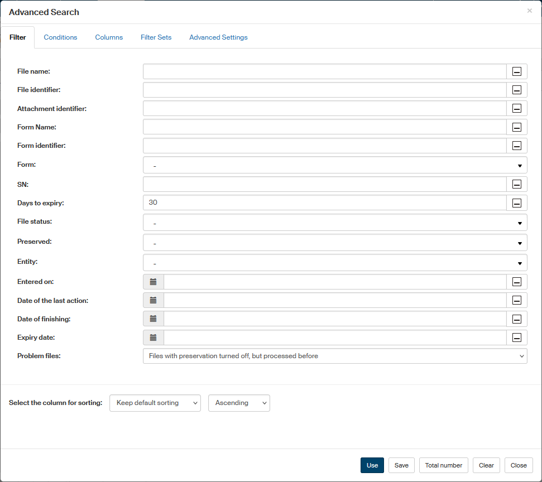Viewport: 542px width, 482px height.
Task: Click the minus icon beside File identifier
Action: 516,90
